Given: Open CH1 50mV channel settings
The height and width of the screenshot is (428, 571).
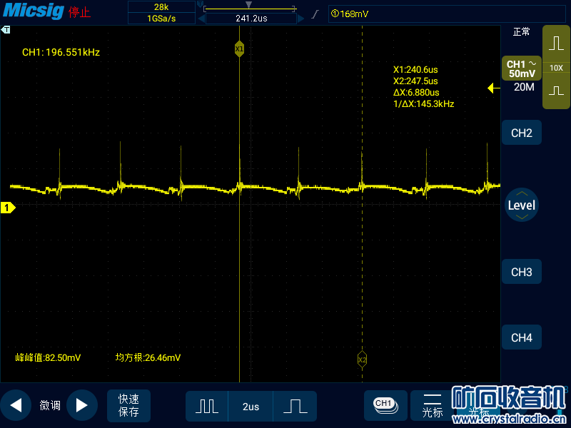Looking at the screenshot, I should 522,68.
